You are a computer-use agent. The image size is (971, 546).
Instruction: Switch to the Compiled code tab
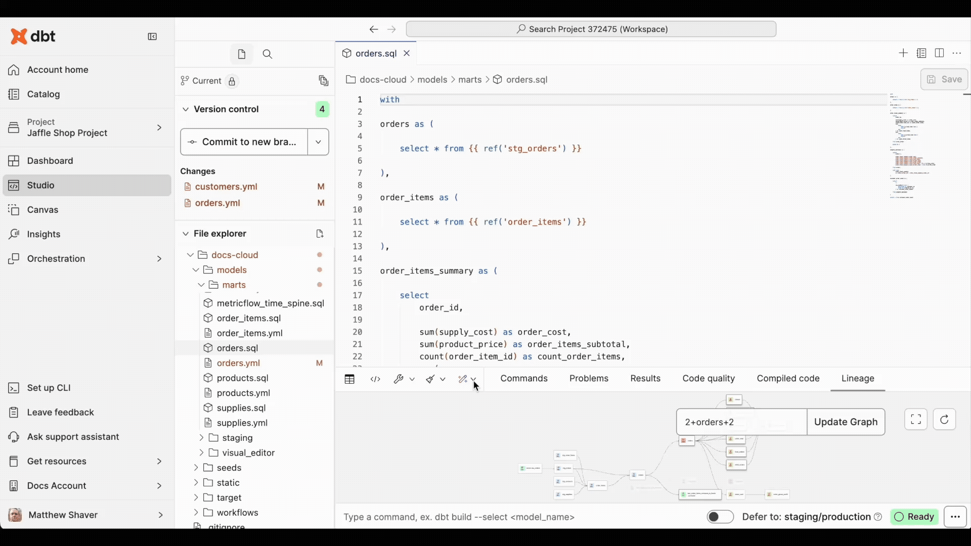click(788, 378)
